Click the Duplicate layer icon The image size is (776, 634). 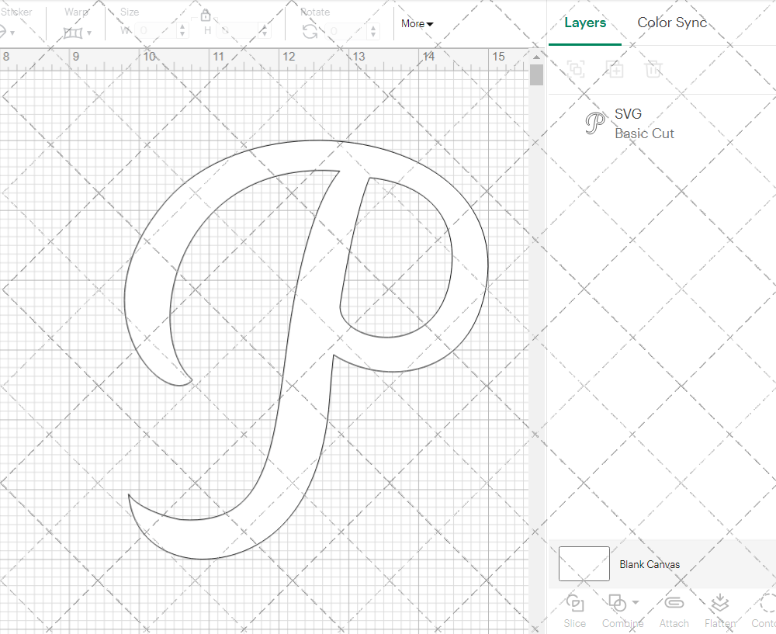pos(615,69)
